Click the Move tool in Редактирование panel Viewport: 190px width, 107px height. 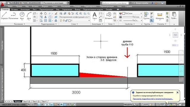[x=41, y=13]
